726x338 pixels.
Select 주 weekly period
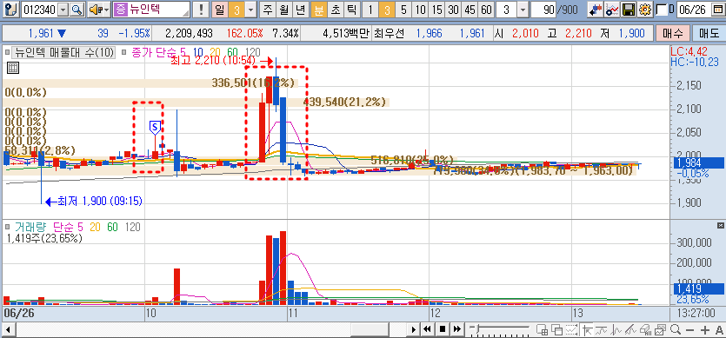pyautogui.click(x=267, y=10)
